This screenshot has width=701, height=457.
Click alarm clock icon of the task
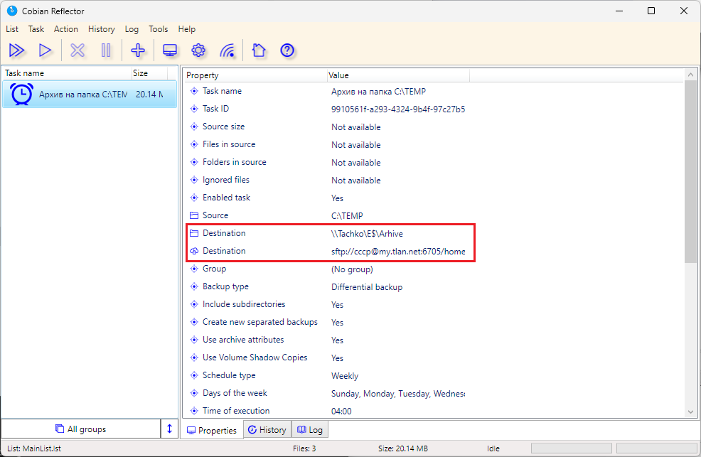(x=21, y=94)
